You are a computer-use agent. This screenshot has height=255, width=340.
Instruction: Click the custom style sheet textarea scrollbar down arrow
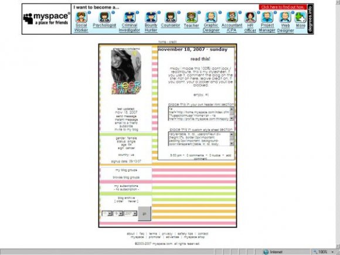point(232,144)
